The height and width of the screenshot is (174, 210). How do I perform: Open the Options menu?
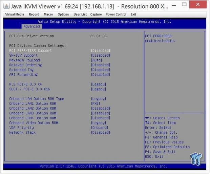point(63,14)
